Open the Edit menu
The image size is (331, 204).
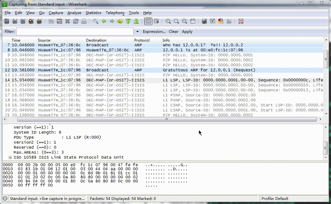coord(18,13)
